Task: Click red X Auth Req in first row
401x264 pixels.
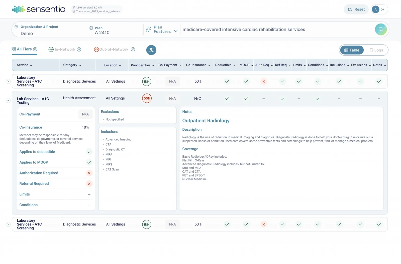Action: pos(264,81)
